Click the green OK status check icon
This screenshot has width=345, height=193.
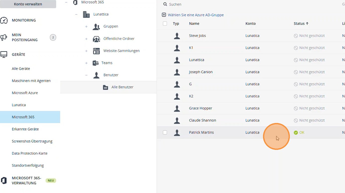tap(296, 133)
